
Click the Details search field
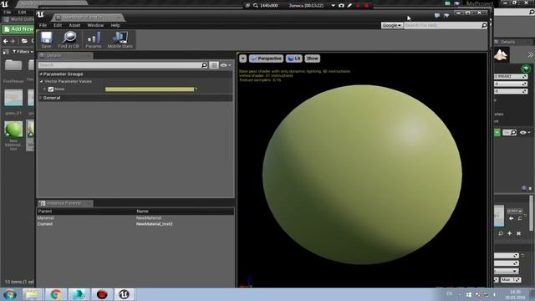120,65
